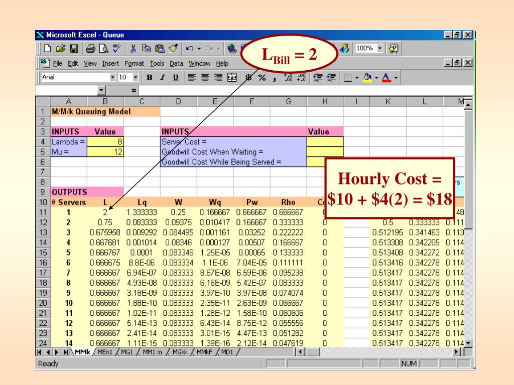
Task: Toggle Center alignment
Action: point(205,78)
